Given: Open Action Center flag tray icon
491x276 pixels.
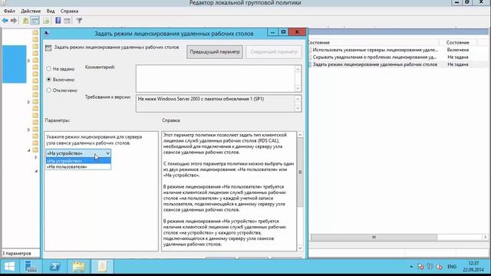Looking at the screenshot, I should 420,267.
